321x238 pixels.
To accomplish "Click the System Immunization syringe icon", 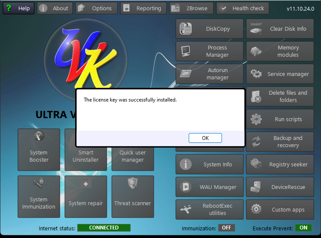I will (x=39, y=183).
